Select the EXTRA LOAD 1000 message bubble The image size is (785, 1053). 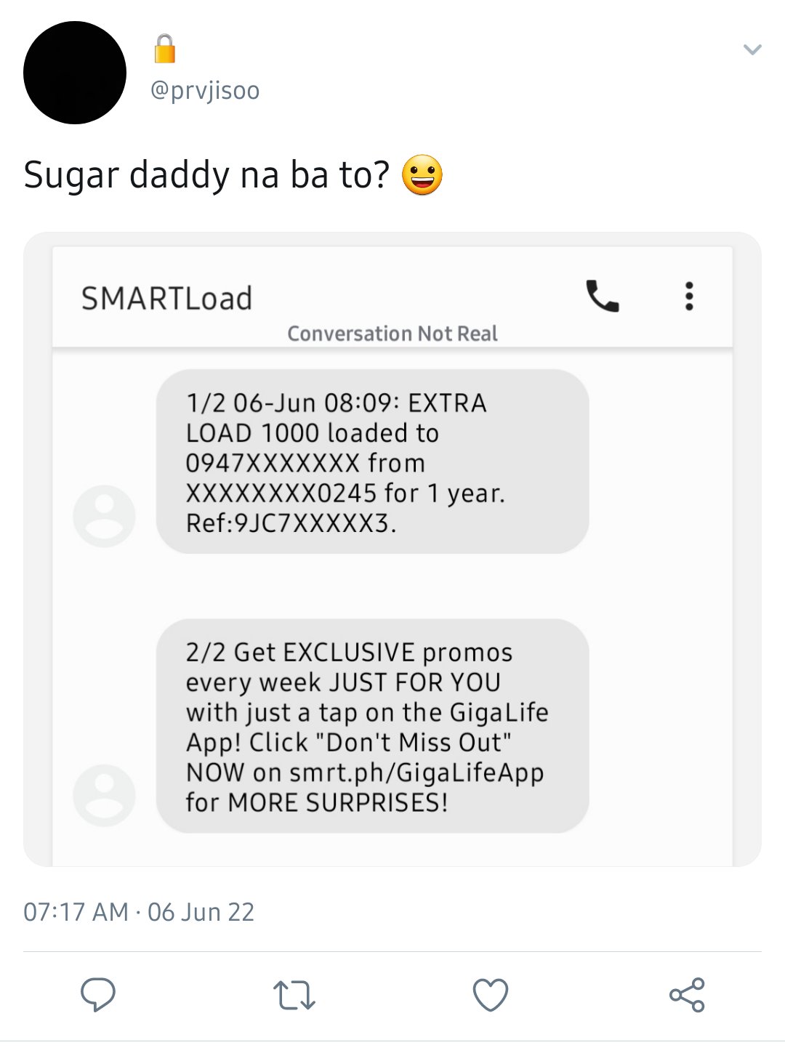pos(372,461)
